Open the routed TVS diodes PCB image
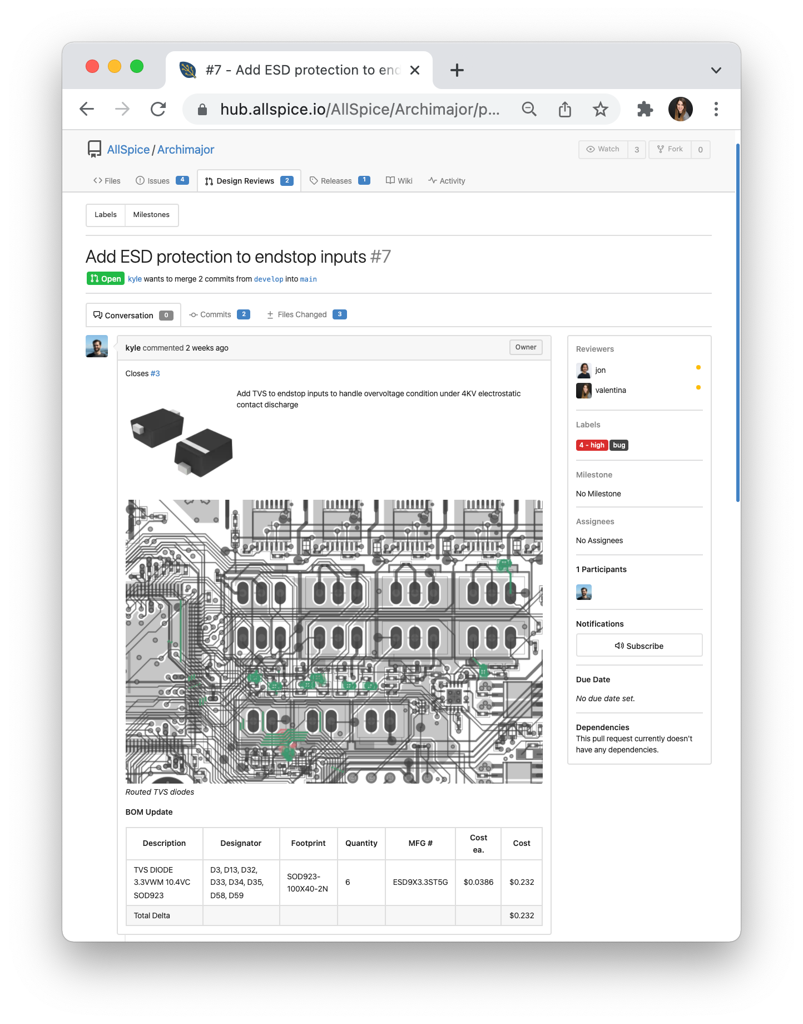803x1024 pixels. click(334, 641)
